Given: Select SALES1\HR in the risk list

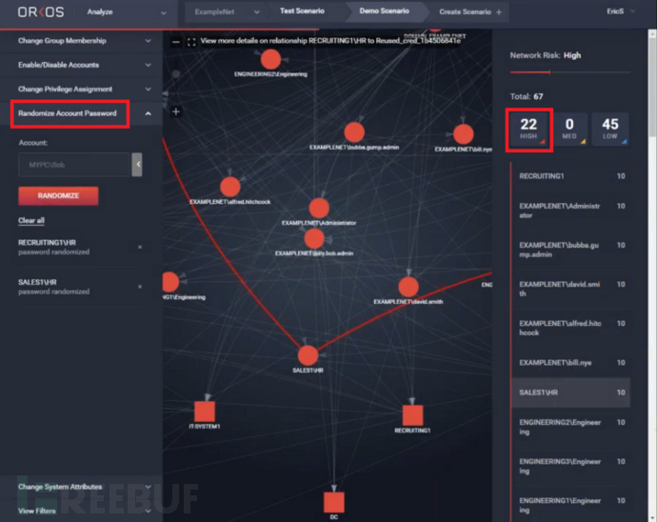Looking at the screenshot, I should click(571, 392).
